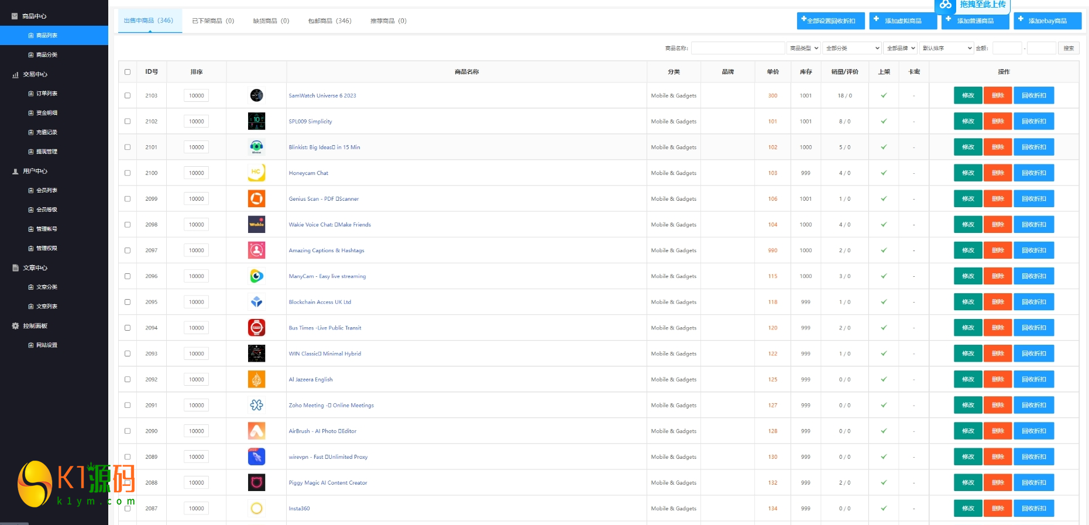Toggle the select-all checkbox in table header

(x=128, y=72)
